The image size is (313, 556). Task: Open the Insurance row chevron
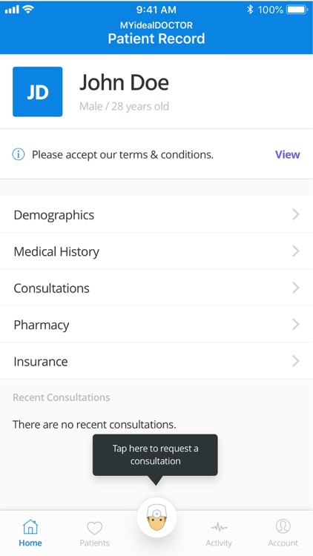pos(296,361)
